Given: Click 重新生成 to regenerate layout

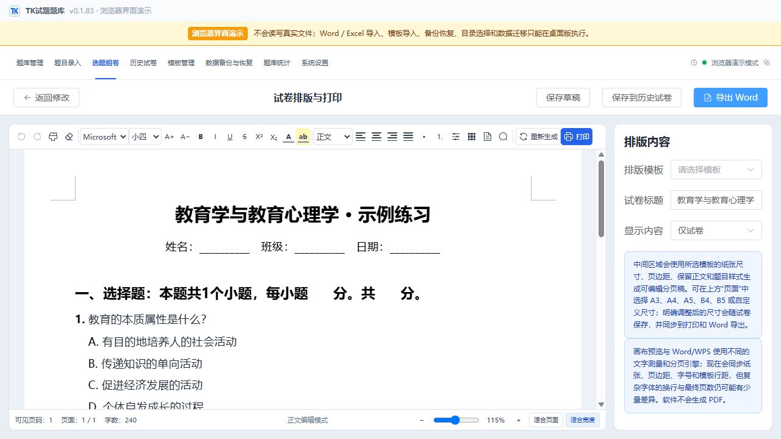Looking at the screenshot, I should pyautogui.click(x=538, y=137).
